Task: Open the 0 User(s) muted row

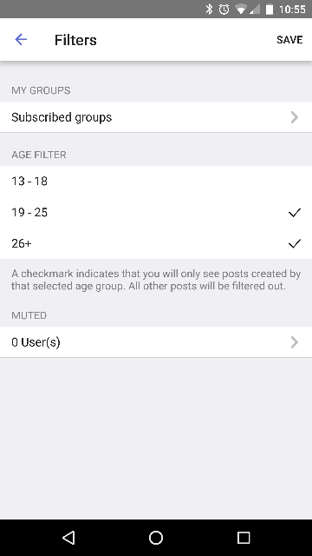Action: coord(156,342)
